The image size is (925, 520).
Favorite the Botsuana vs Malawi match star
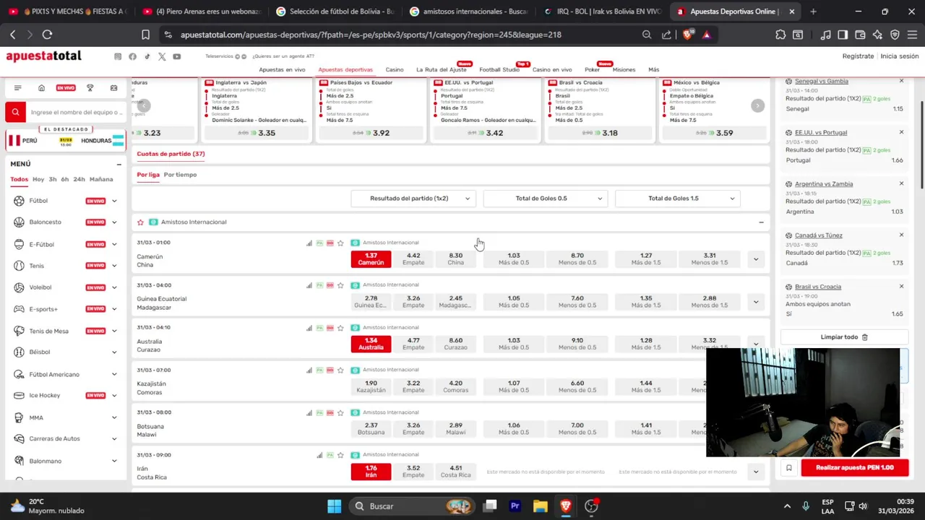click(x=340, y=413)
